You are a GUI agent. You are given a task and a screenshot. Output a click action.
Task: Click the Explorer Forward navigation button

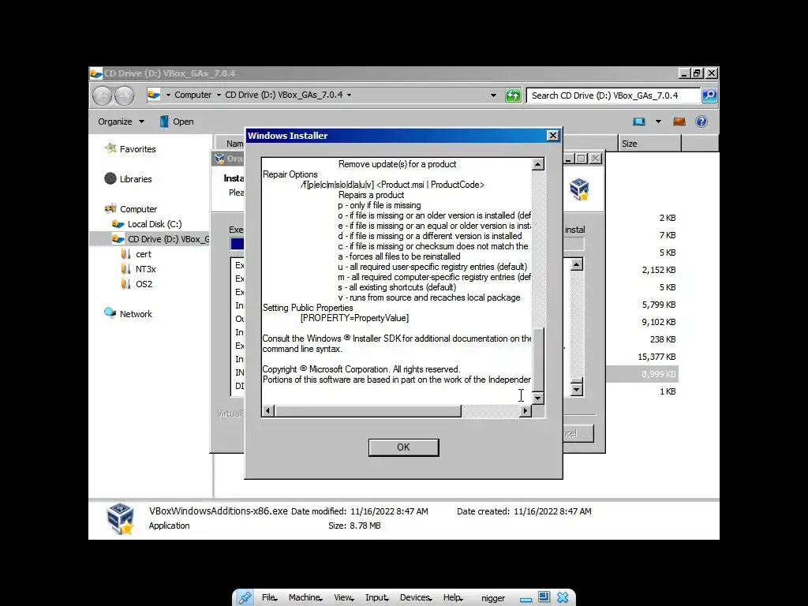(x=124, y=95)
